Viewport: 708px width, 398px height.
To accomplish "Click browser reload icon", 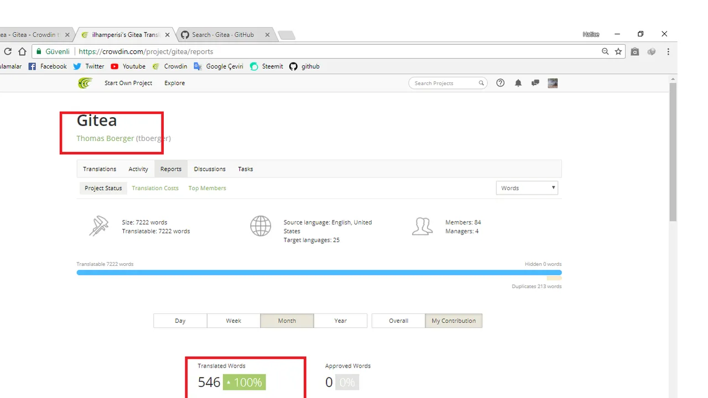I will (8, 51).
